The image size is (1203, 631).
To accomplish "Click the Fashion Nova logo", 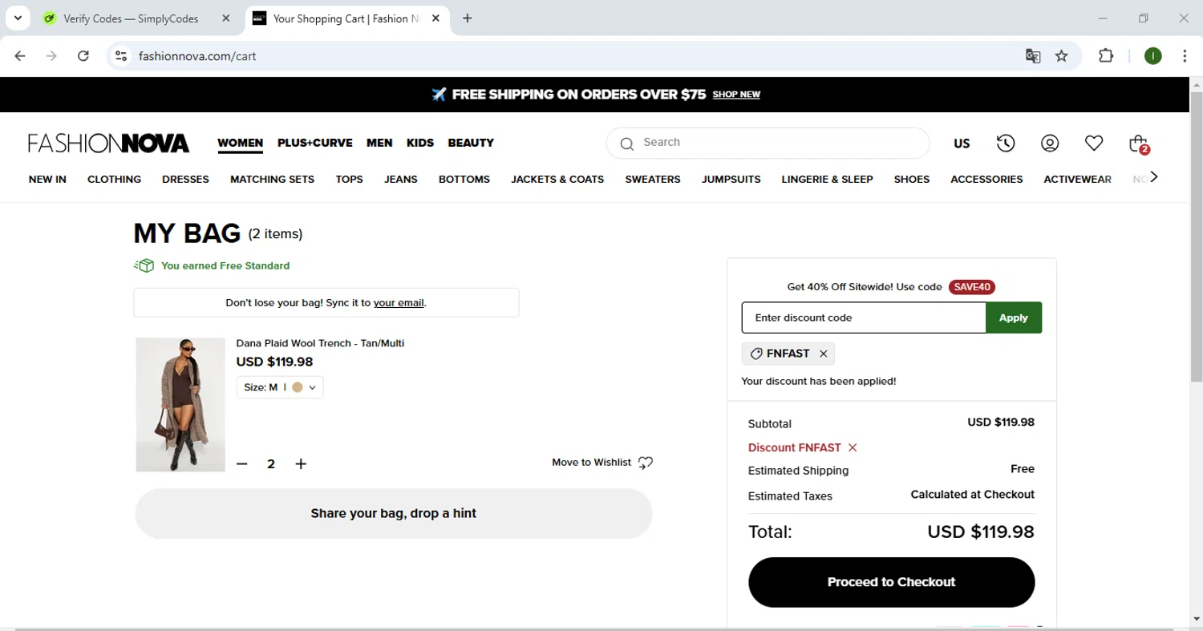I will point(108,144).
